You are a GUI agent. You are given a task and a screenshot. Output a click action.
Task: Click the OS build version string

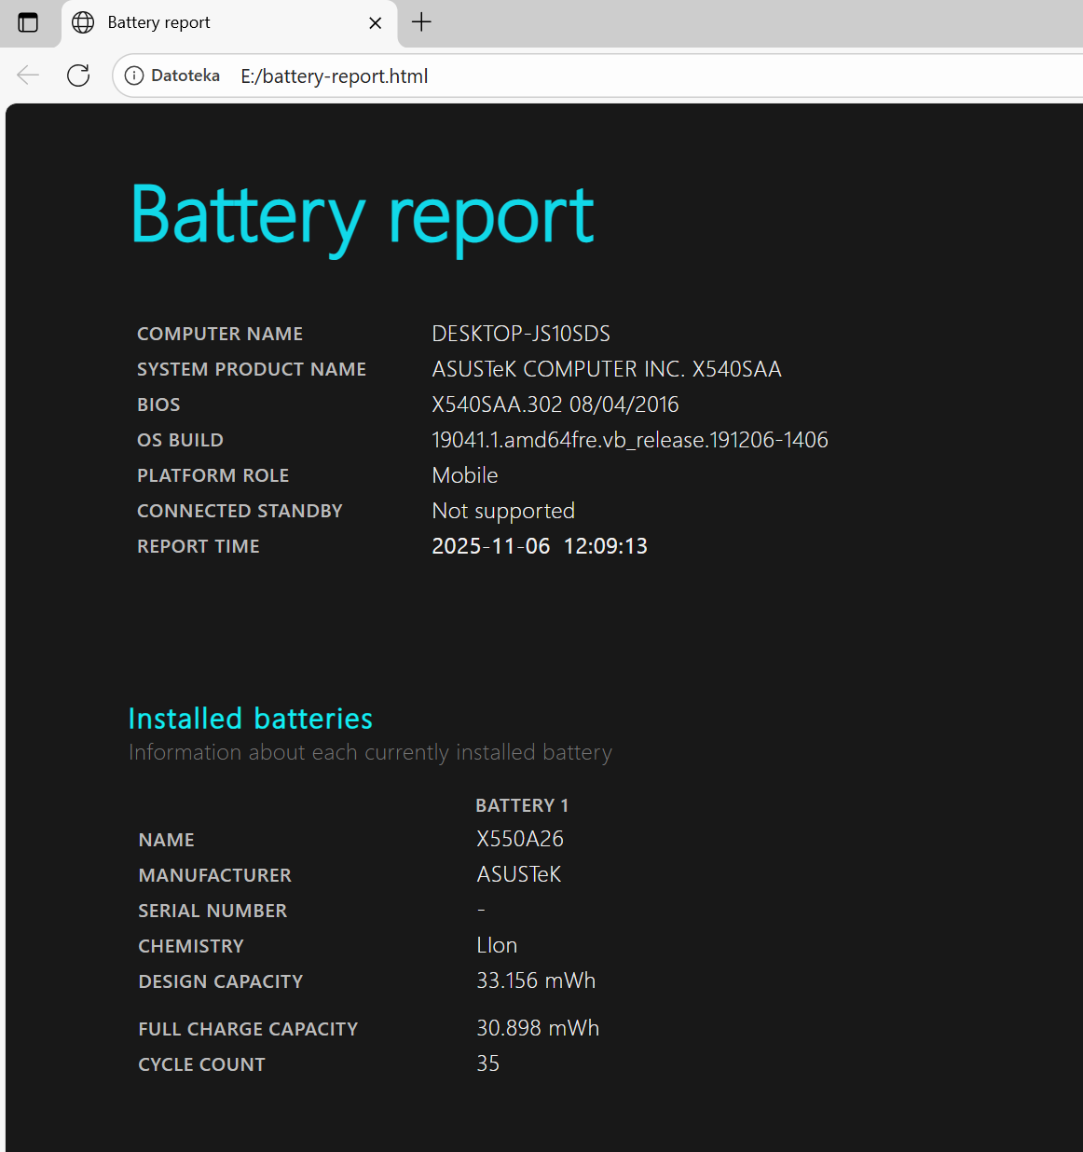coord(629,440)
